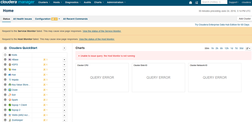Open running commands icon beside Search box
This screenshot has width=252, height=122.
point(196,3)
